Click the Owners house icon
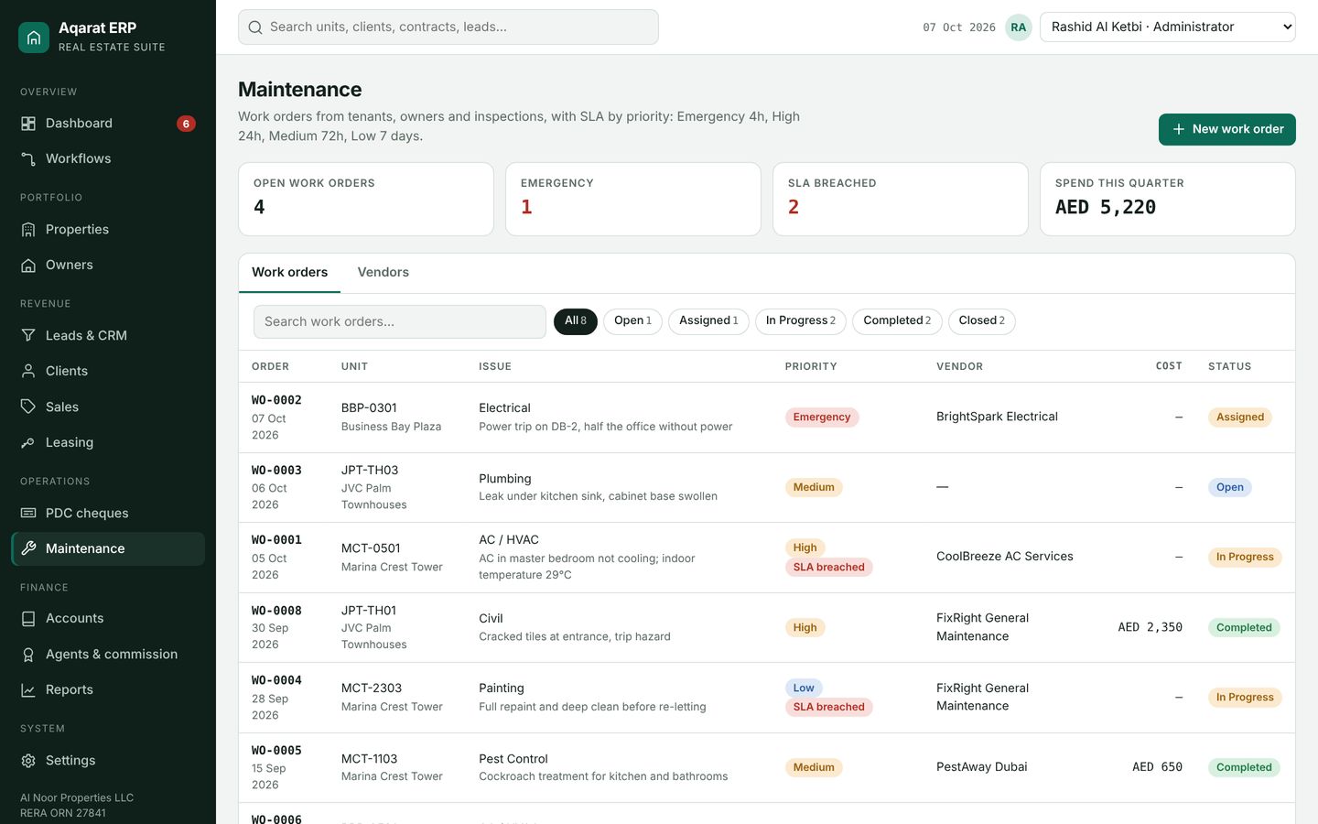1318x824 pixels. 28,266
